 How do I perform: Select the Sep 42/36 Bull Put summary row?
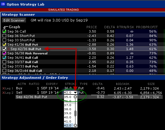[x=89, y=97]
